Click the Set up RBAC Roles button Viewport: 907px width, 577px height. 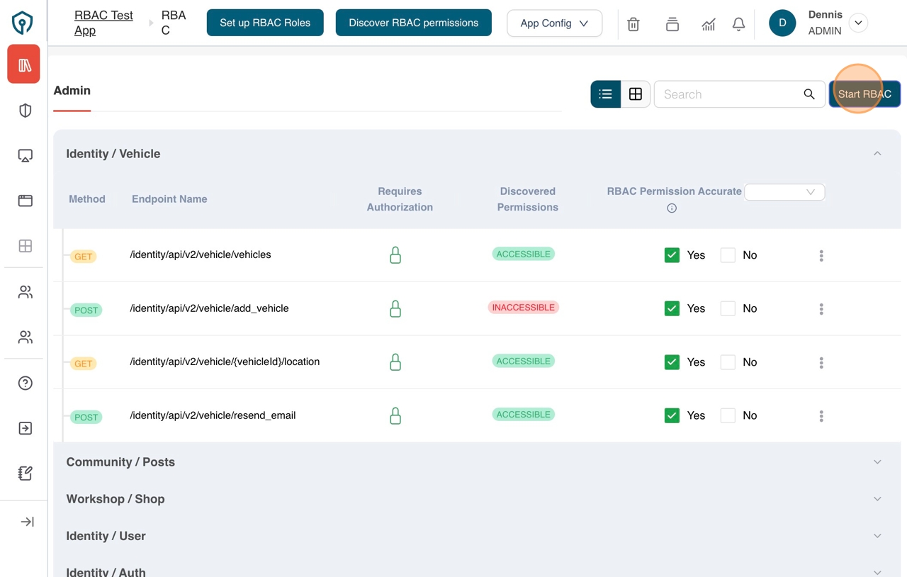coord(265,23)
